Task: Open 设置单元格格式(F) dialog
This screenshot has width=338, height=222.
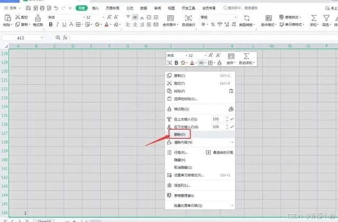Action: coord(200,175)
